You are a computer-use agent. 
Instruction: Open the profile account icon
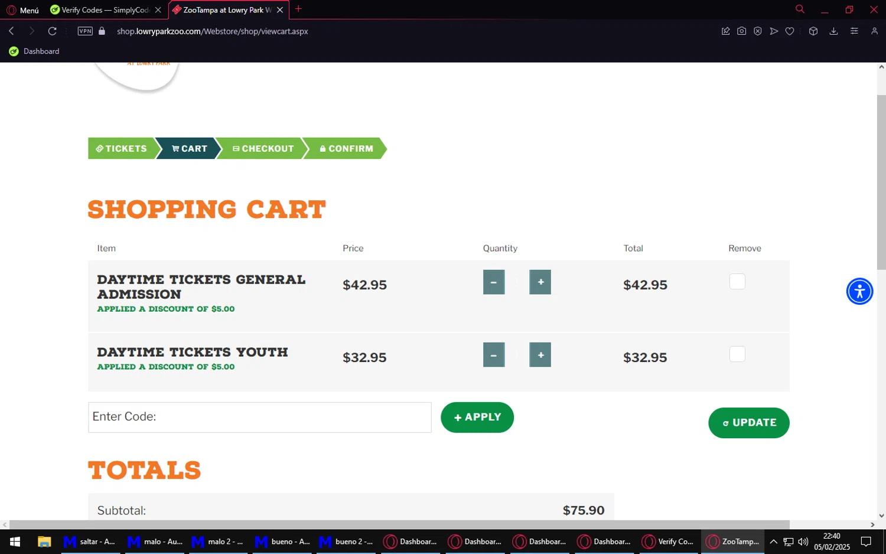tap(874, 31)
